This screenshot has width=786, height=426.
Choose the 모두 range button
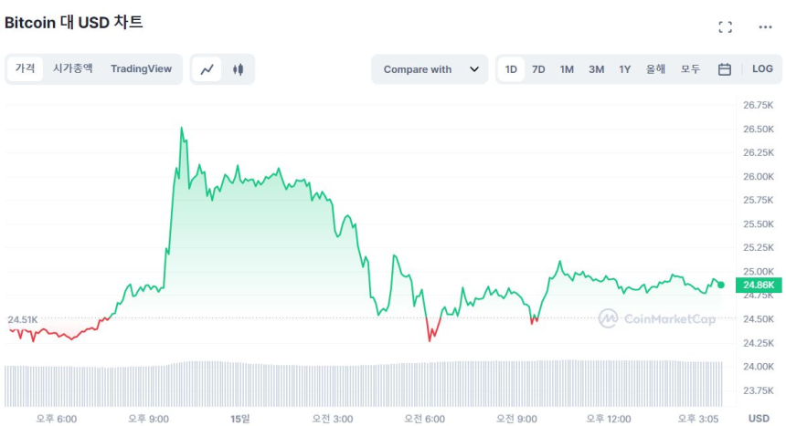point(690,69)
